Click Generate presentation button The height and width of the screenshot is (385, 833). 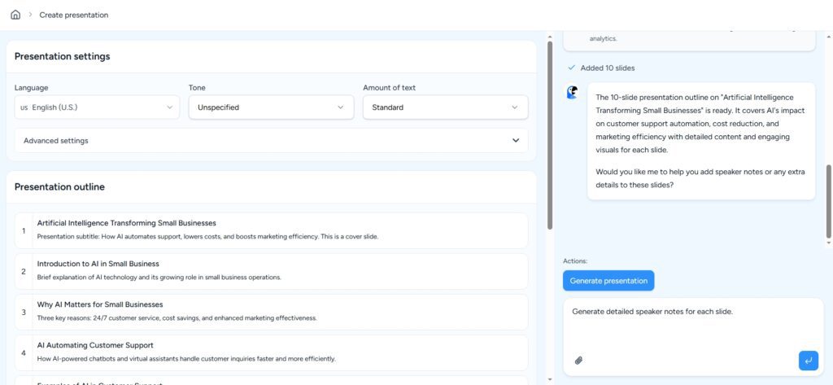coord(608,281)
